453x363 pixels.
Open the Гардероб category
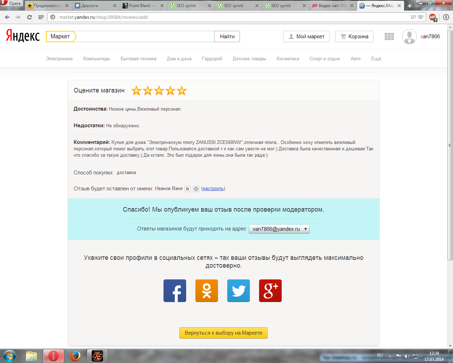[212, 59]
